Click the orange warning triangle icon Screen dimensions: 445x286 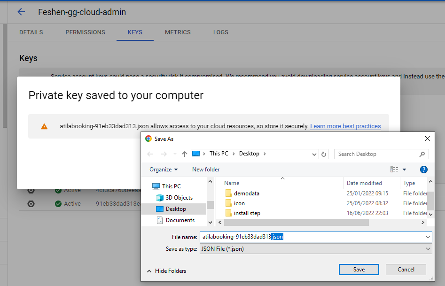[x=44, y=126]
